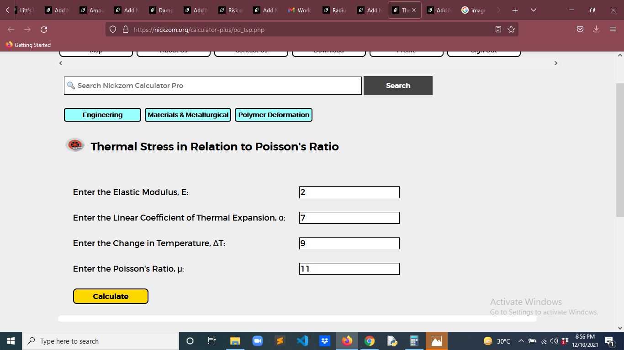Open the Engineering breadcrumb button
Screen dimensions: 624x350
(102, 115)
